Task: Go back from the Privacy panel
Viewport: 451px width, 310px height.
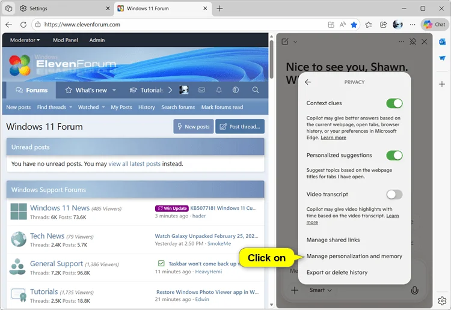Action: pos(308,82)
